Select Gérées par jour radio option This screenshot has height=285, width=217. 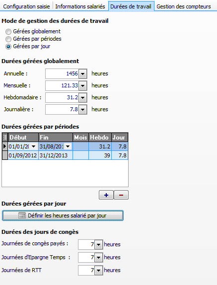8,47
